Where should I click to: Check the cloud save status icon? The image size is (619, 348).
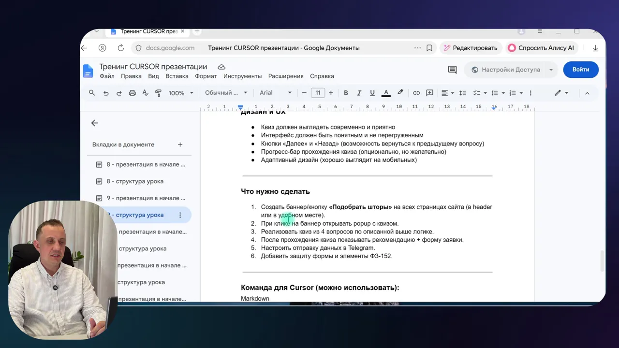pos(221,67)
